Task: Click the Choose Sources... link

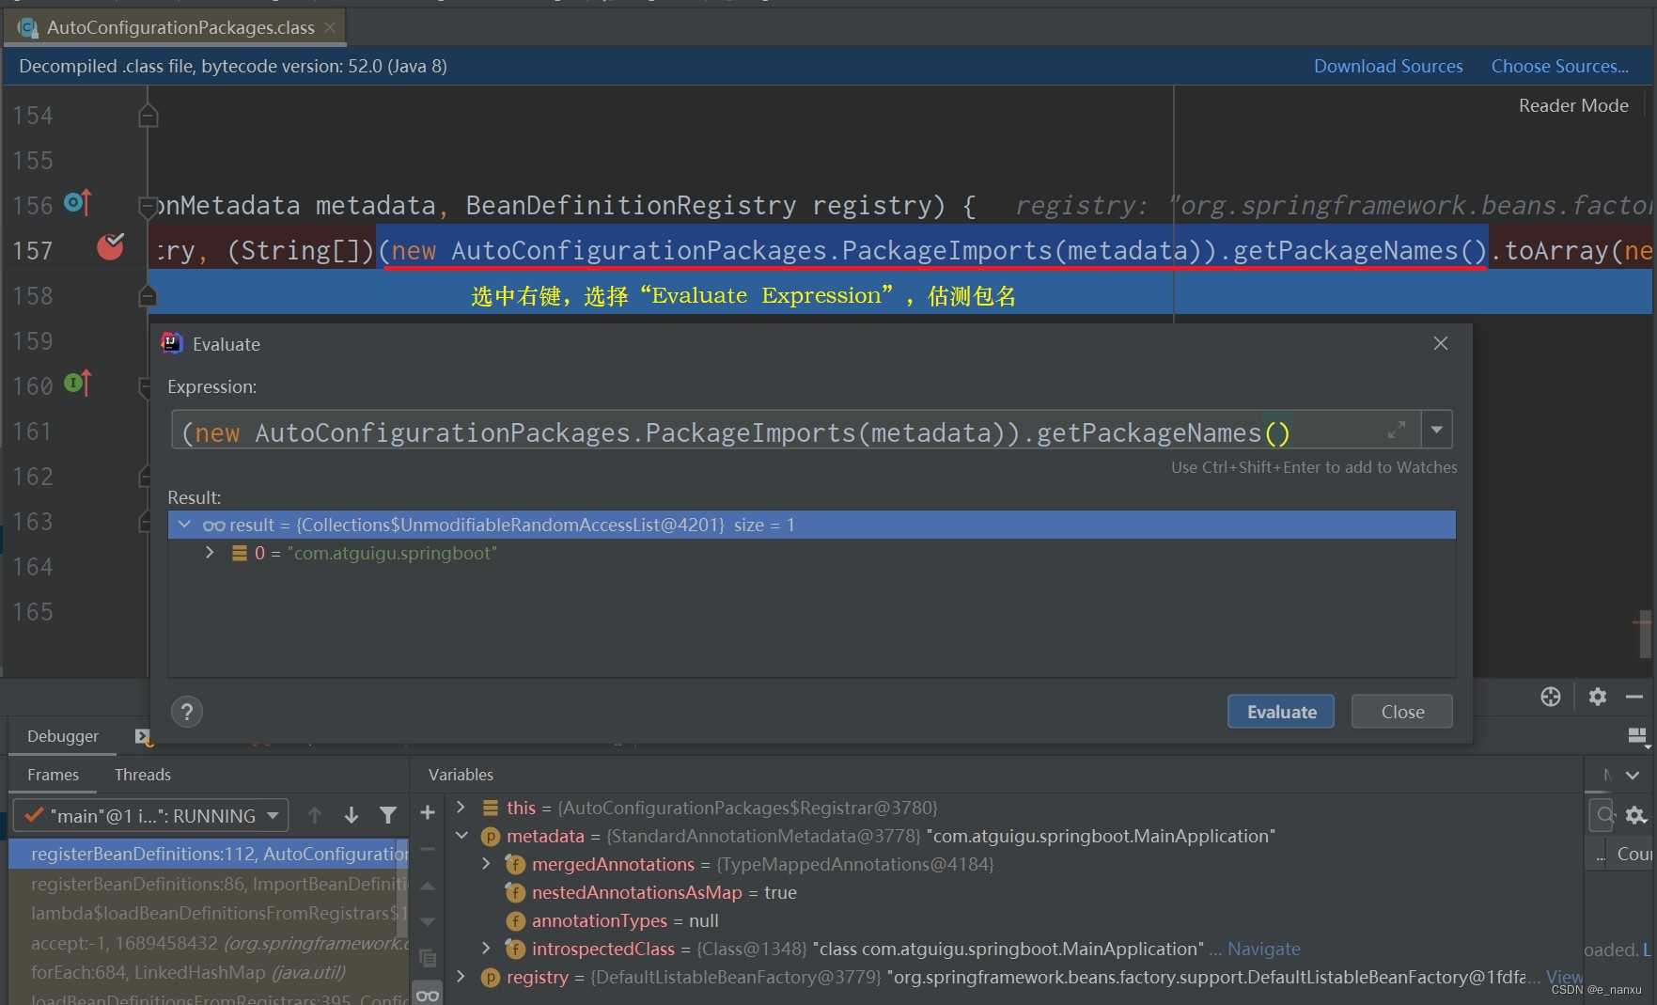Action: pos(1559,66)
